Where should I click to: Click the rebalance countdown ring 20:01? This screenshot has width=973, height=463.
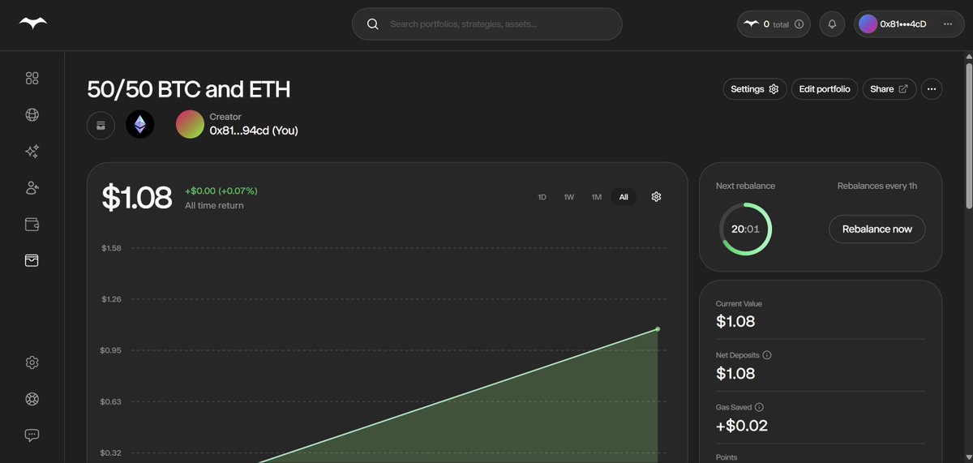tap(745, 229)
